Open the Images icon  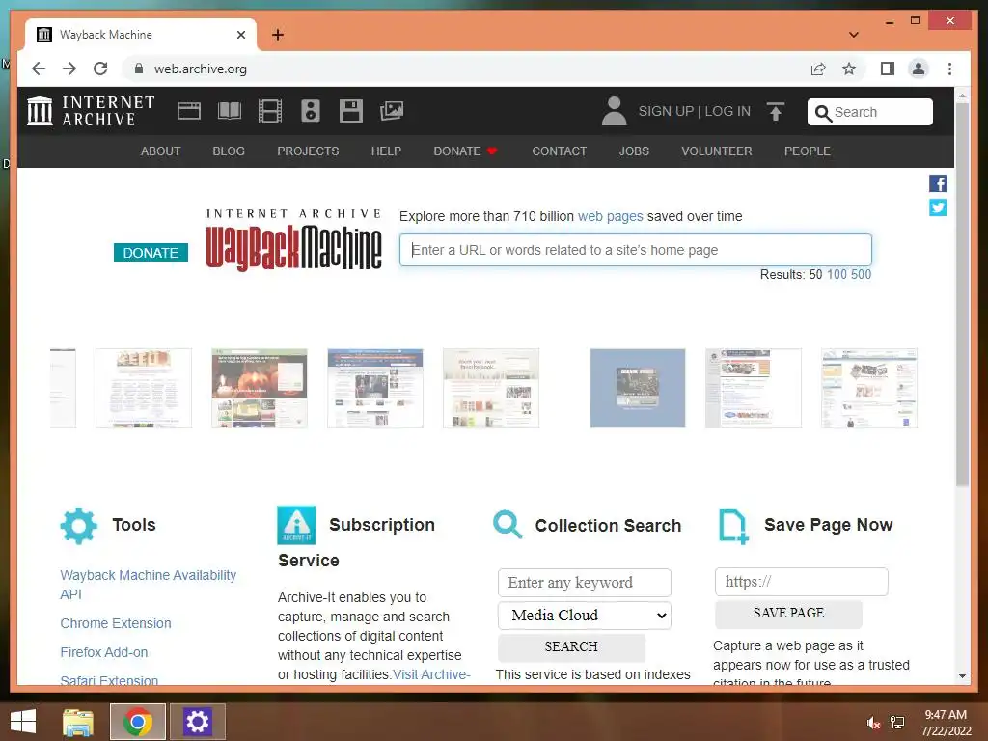[x=392, y=111]
